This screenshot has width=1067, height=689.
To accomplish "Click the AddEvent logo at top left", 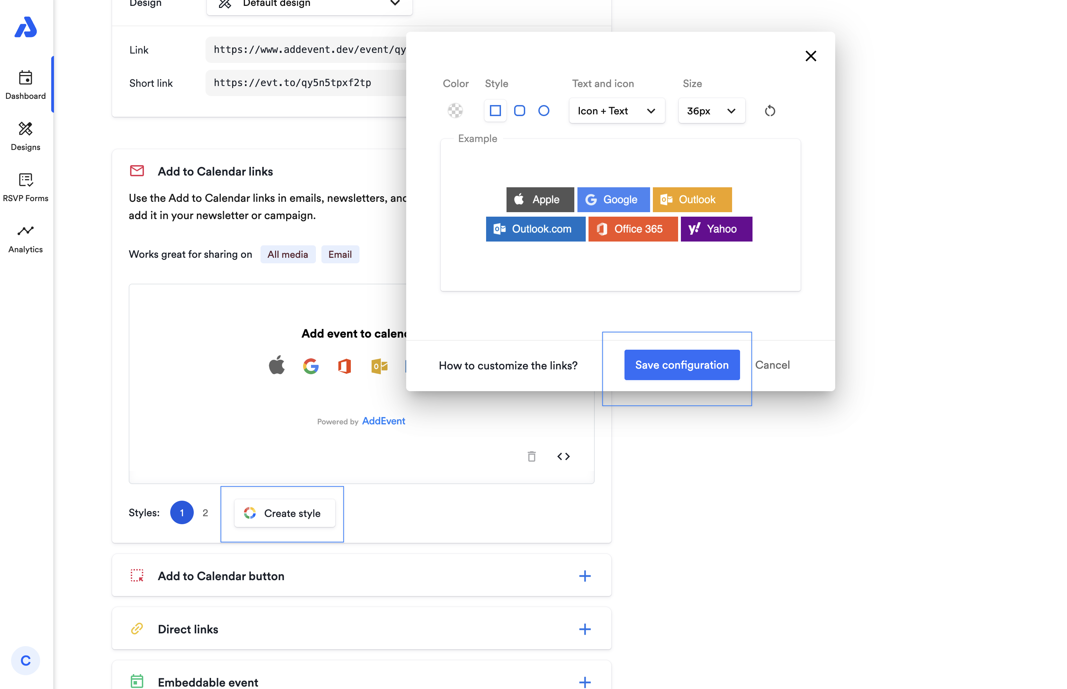I will tap(26, 27).
